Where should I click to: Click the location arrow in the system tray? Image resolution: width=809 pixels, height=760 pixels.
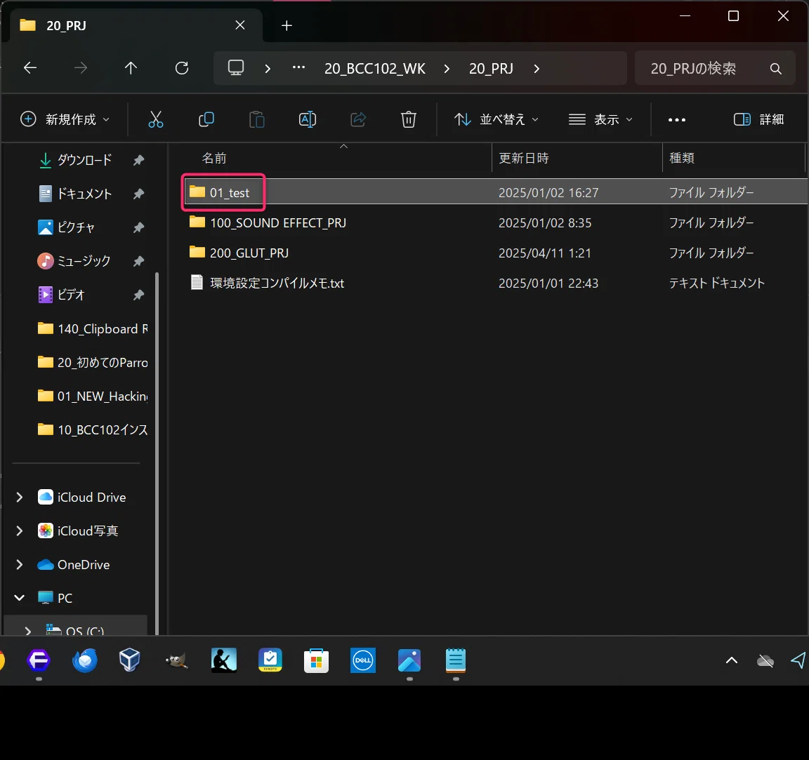click(x=798, y=660)
